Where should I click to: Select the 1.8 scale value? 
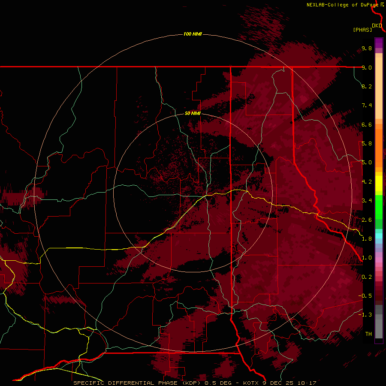pos(367,239)
